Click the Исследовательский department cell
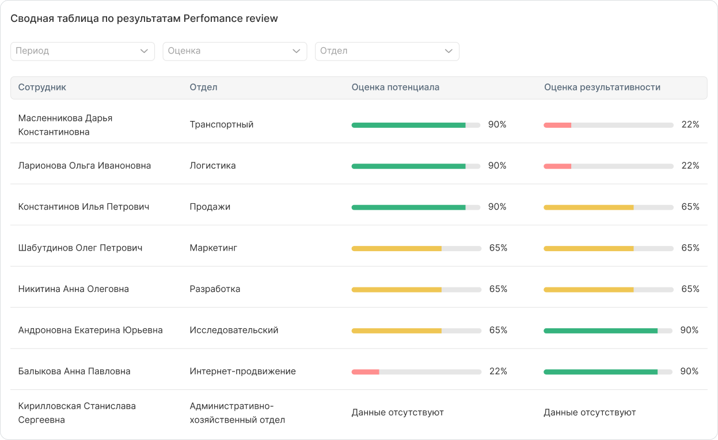 click(x=234, y=331)
